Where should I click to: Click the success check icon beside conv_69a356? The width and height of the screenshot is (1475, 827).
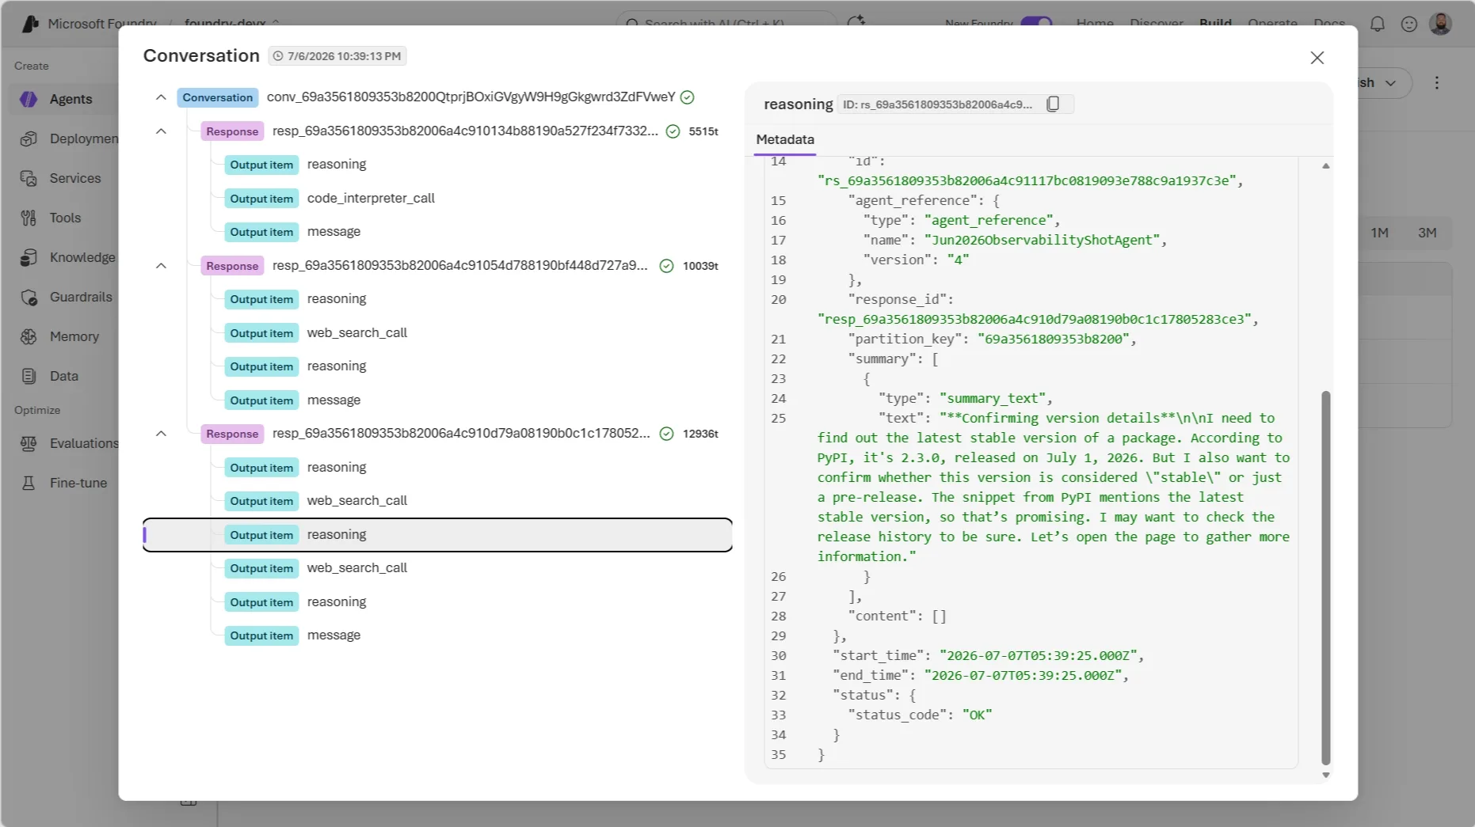688,97
